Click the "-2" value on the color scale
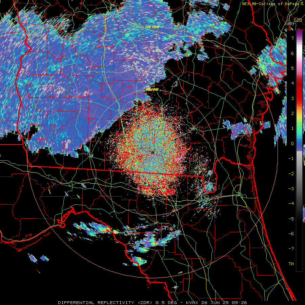The width and height of the screenshot is (305, 305). click(x=291, y=174)
